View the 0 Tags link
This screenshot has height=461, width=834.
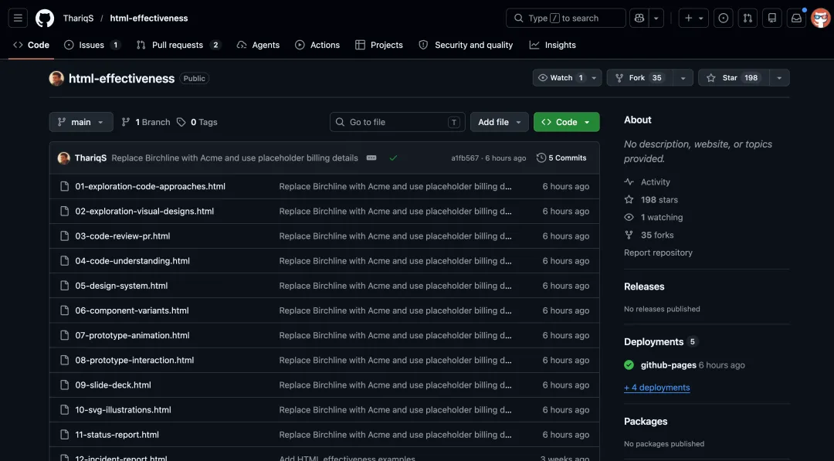click(197, 122)
